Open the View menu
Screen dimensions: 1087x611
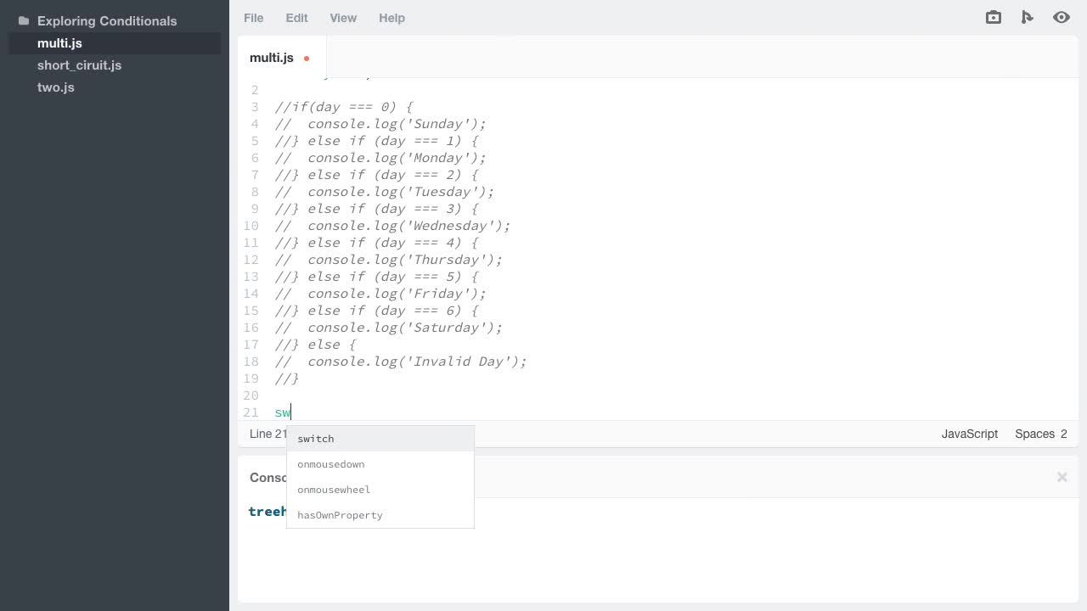point(343,17)
